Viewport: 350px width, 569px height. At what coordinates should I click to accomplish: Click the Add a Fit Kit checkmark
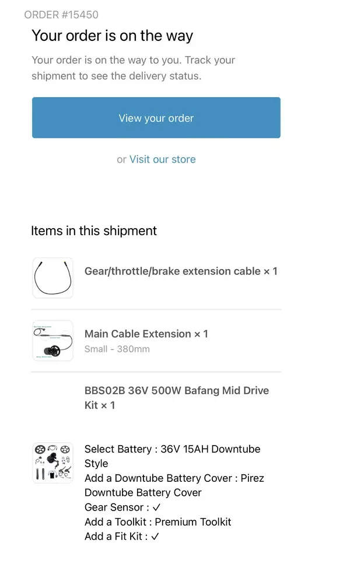click(x=155, y=536)
